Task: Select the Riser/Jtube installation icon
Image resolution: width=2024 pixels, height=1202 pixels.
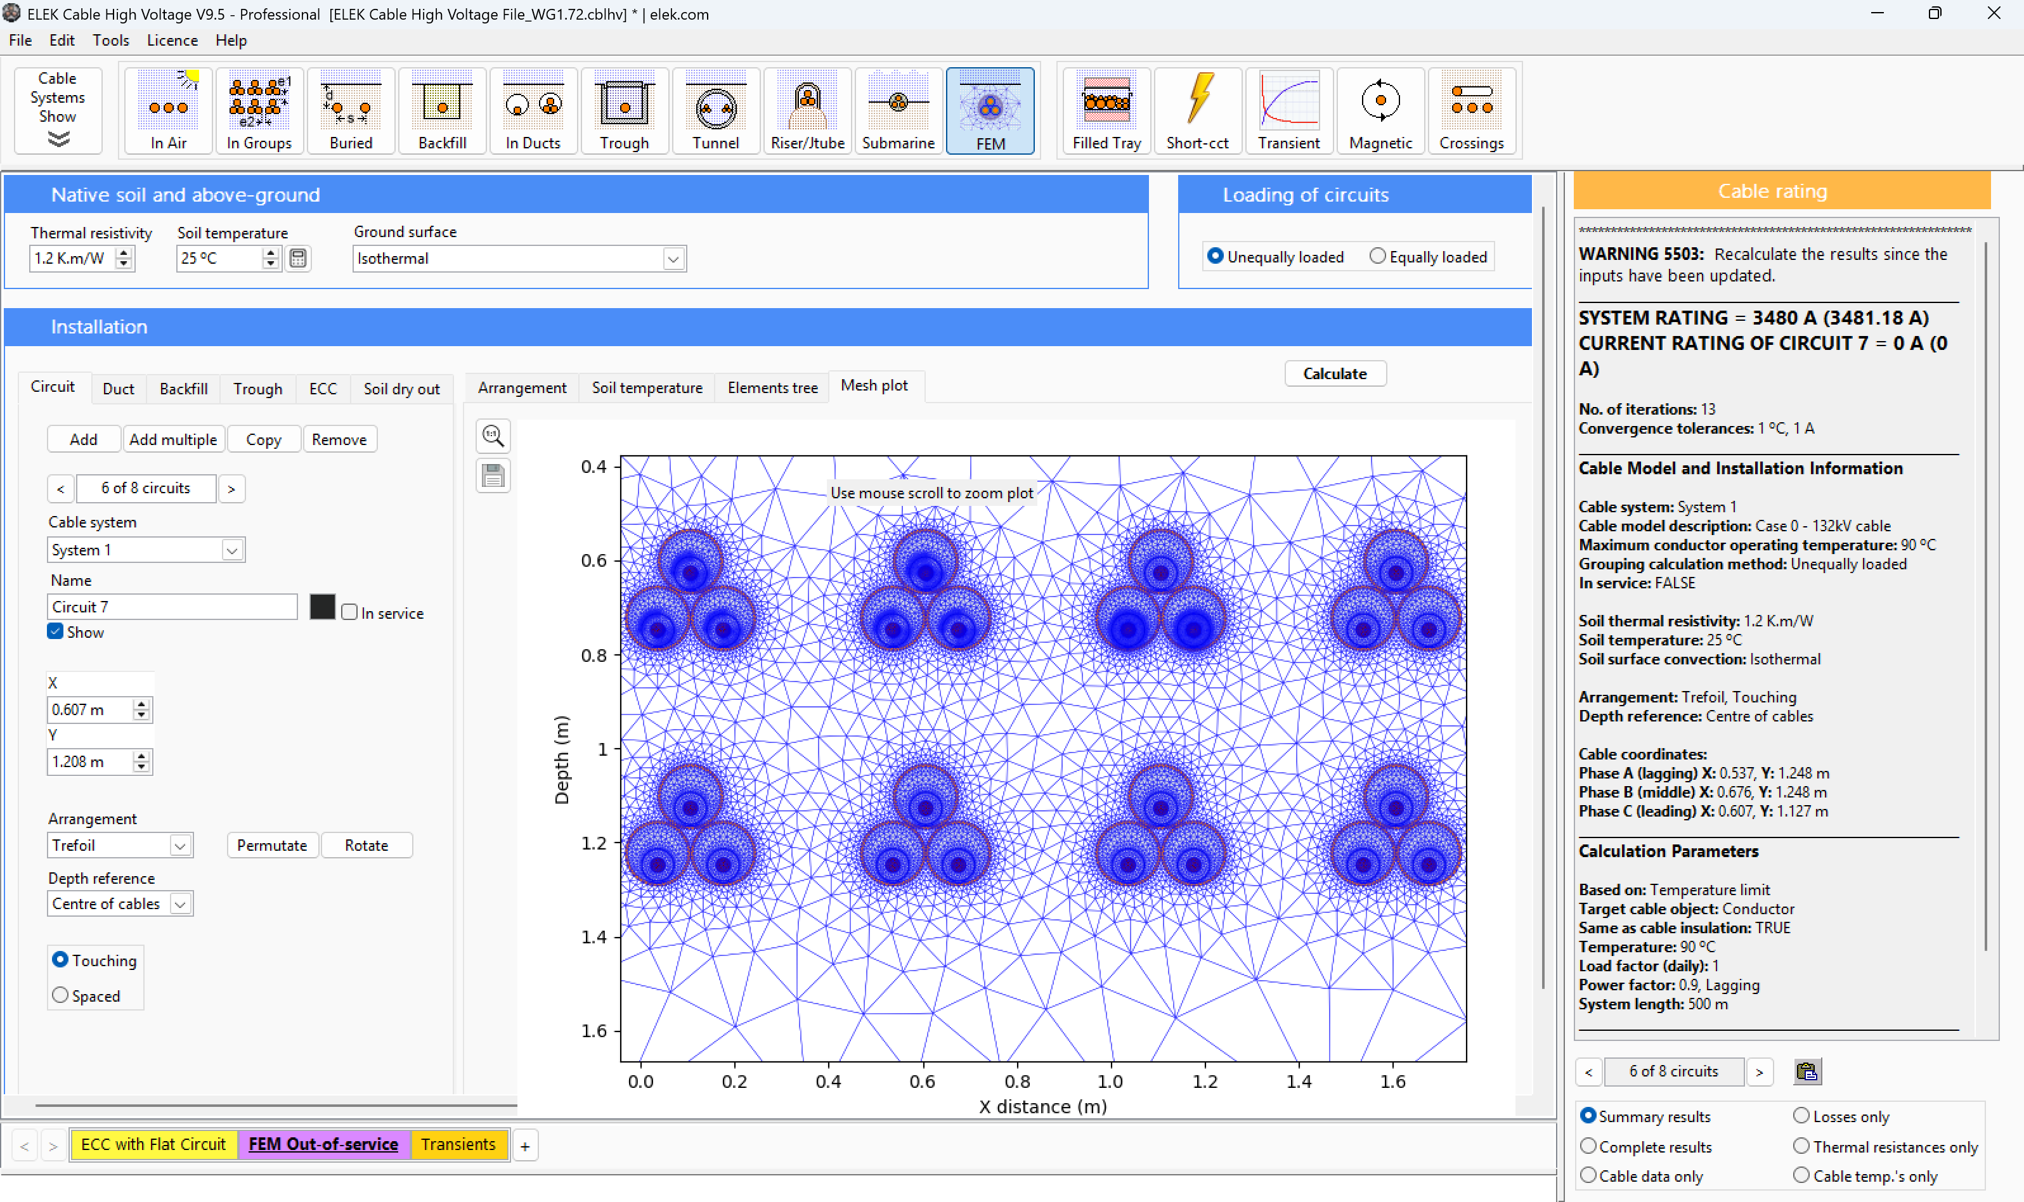Action: [x=807, y=110]
